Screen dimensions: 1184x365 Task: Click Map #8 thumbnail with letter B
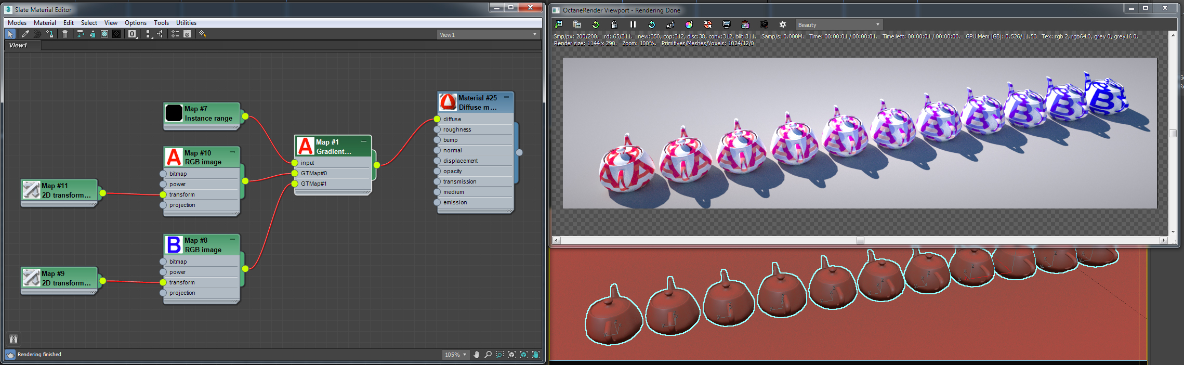click(174, 244)
